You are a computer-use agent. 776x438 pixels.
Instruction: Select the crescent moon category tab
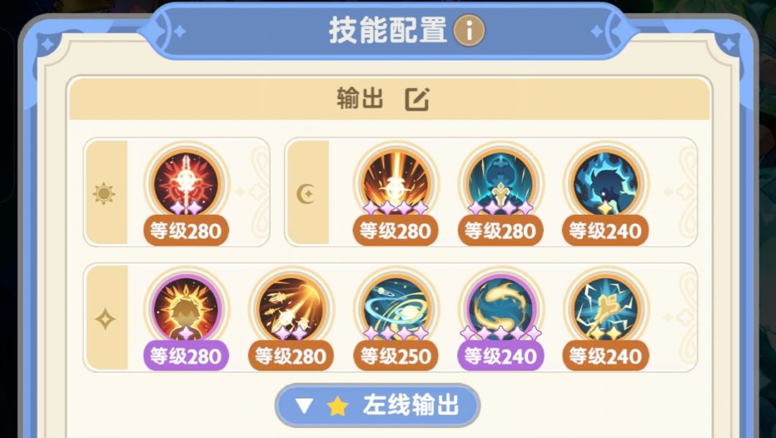point(308,192)
